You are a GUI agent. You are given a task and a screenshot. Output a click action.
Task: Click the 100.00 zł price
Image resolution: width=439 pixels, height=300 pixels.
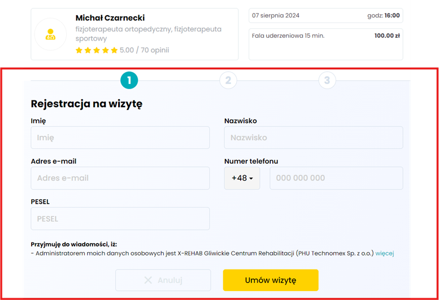[387, 36]
